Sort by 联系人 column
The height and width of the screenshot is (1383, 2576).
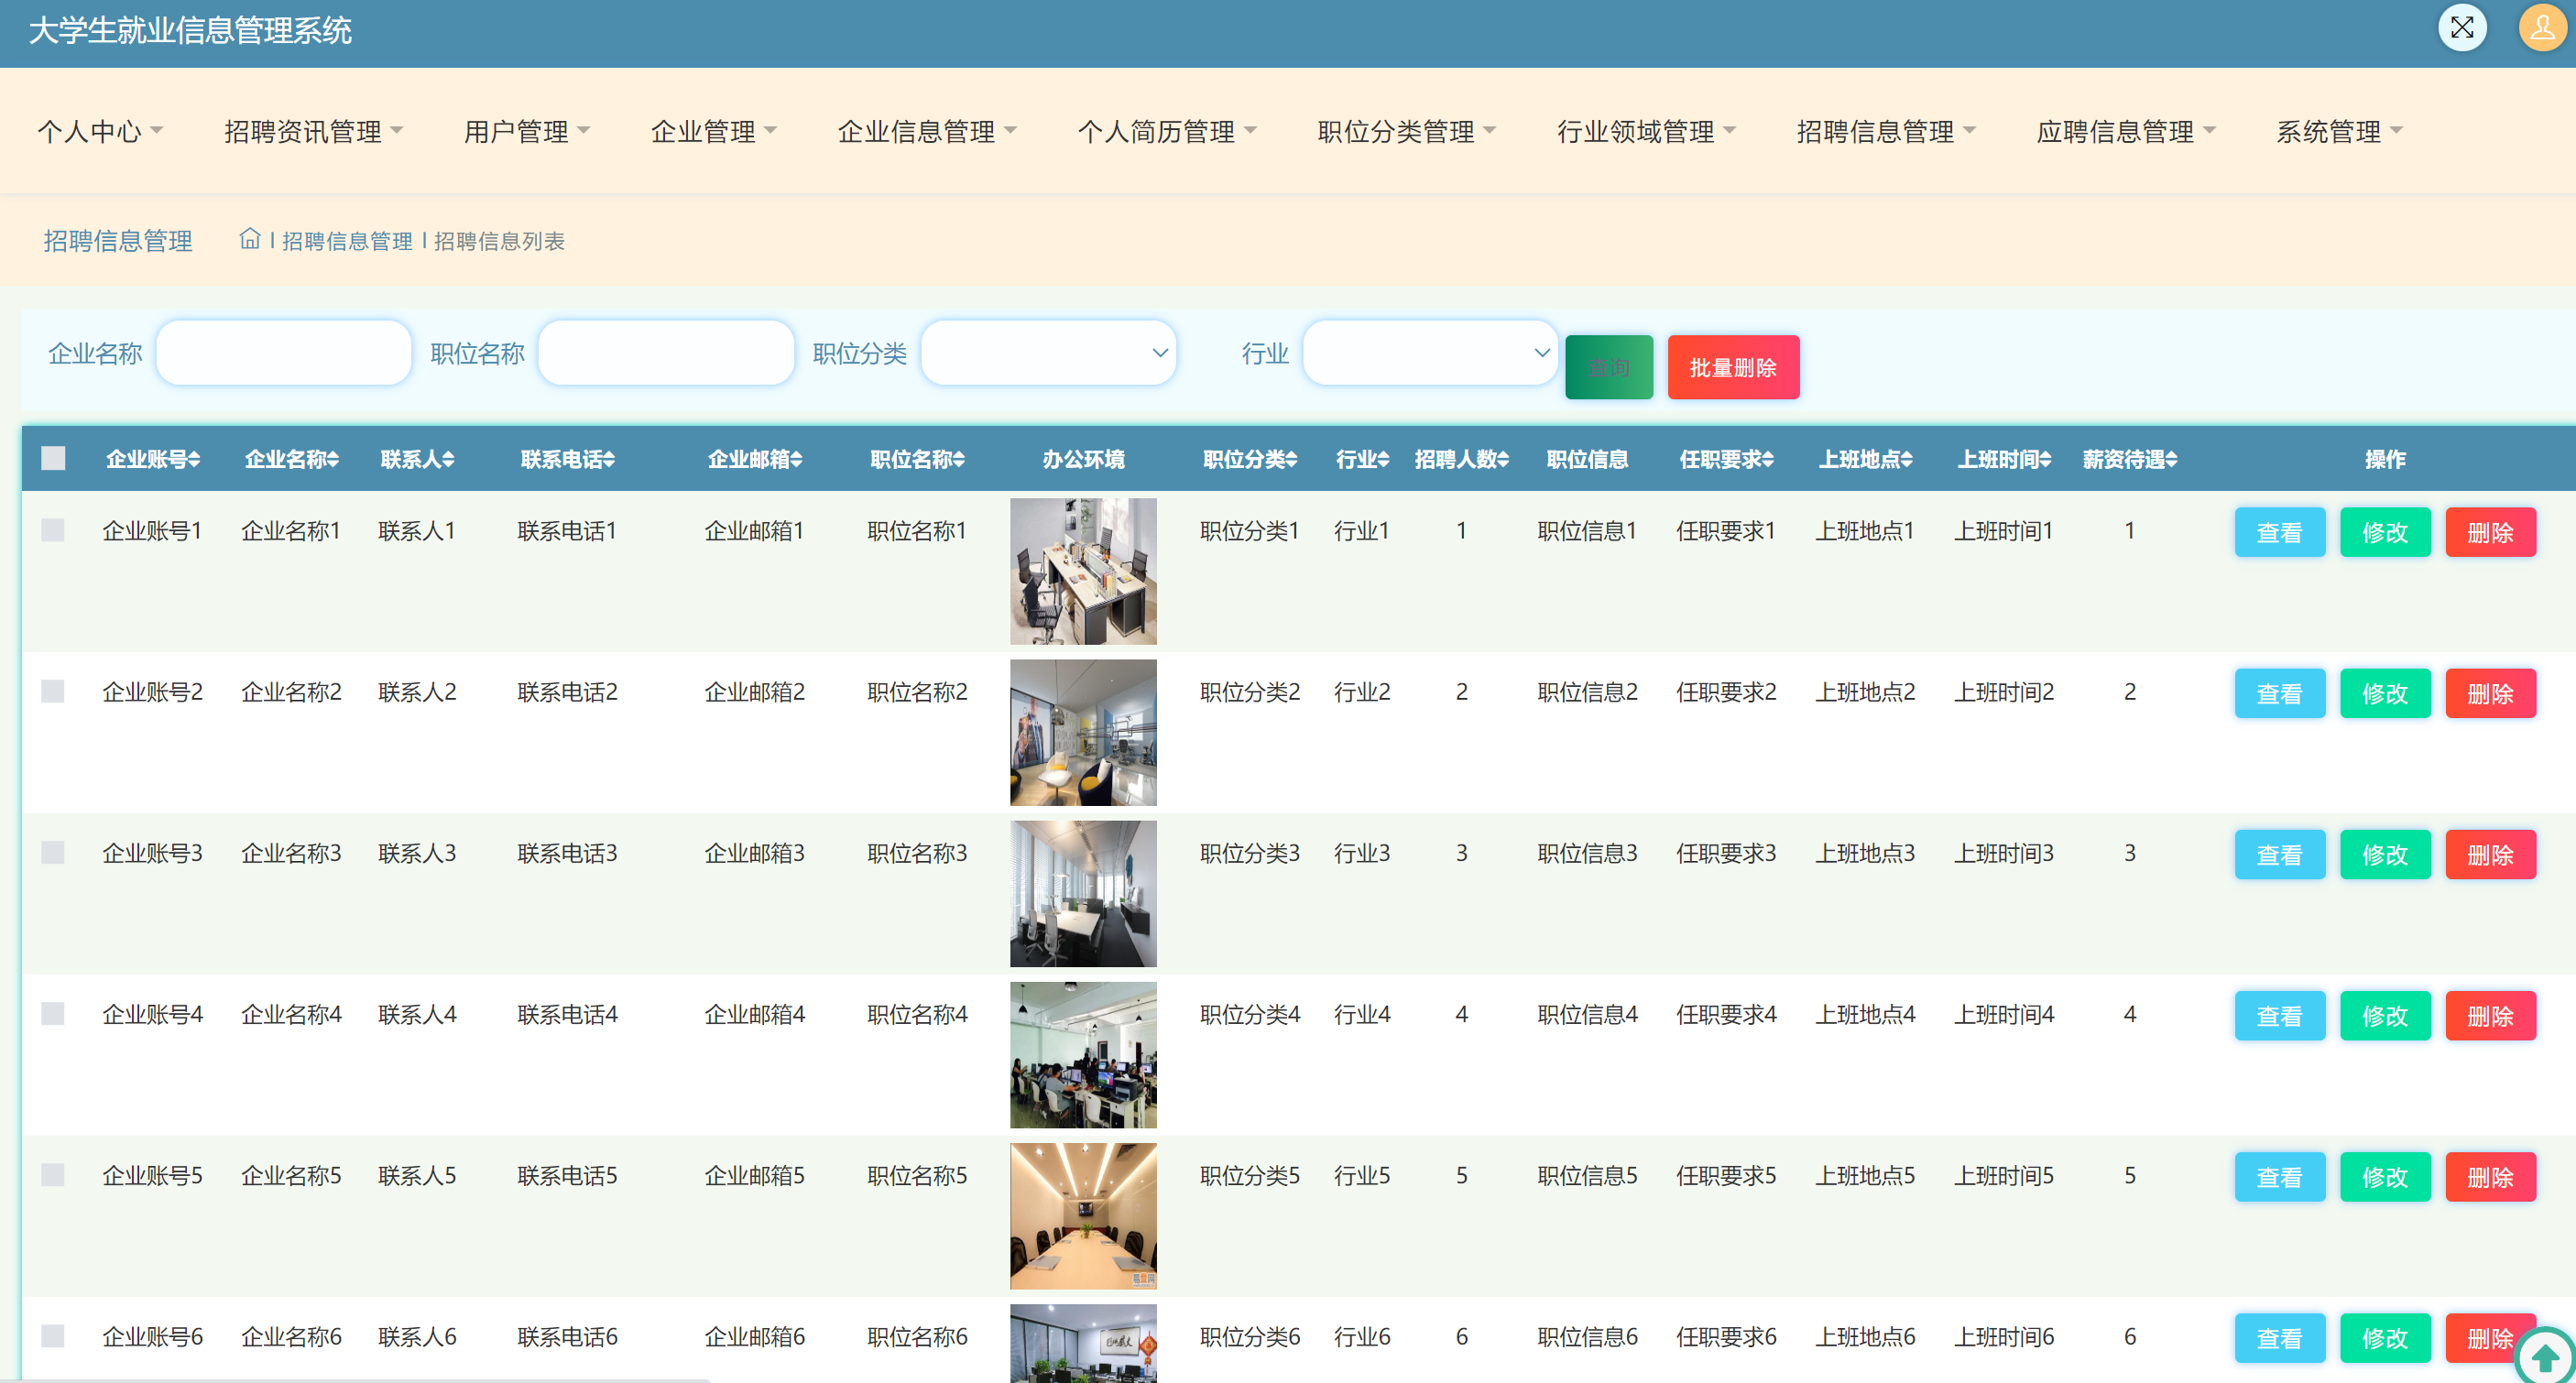417,459
